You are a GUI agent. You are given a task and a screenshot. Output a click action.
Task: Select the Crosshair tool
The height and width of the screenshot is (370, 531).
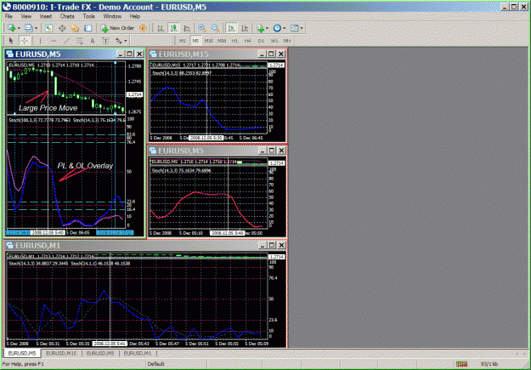click(x=25, y=41)
